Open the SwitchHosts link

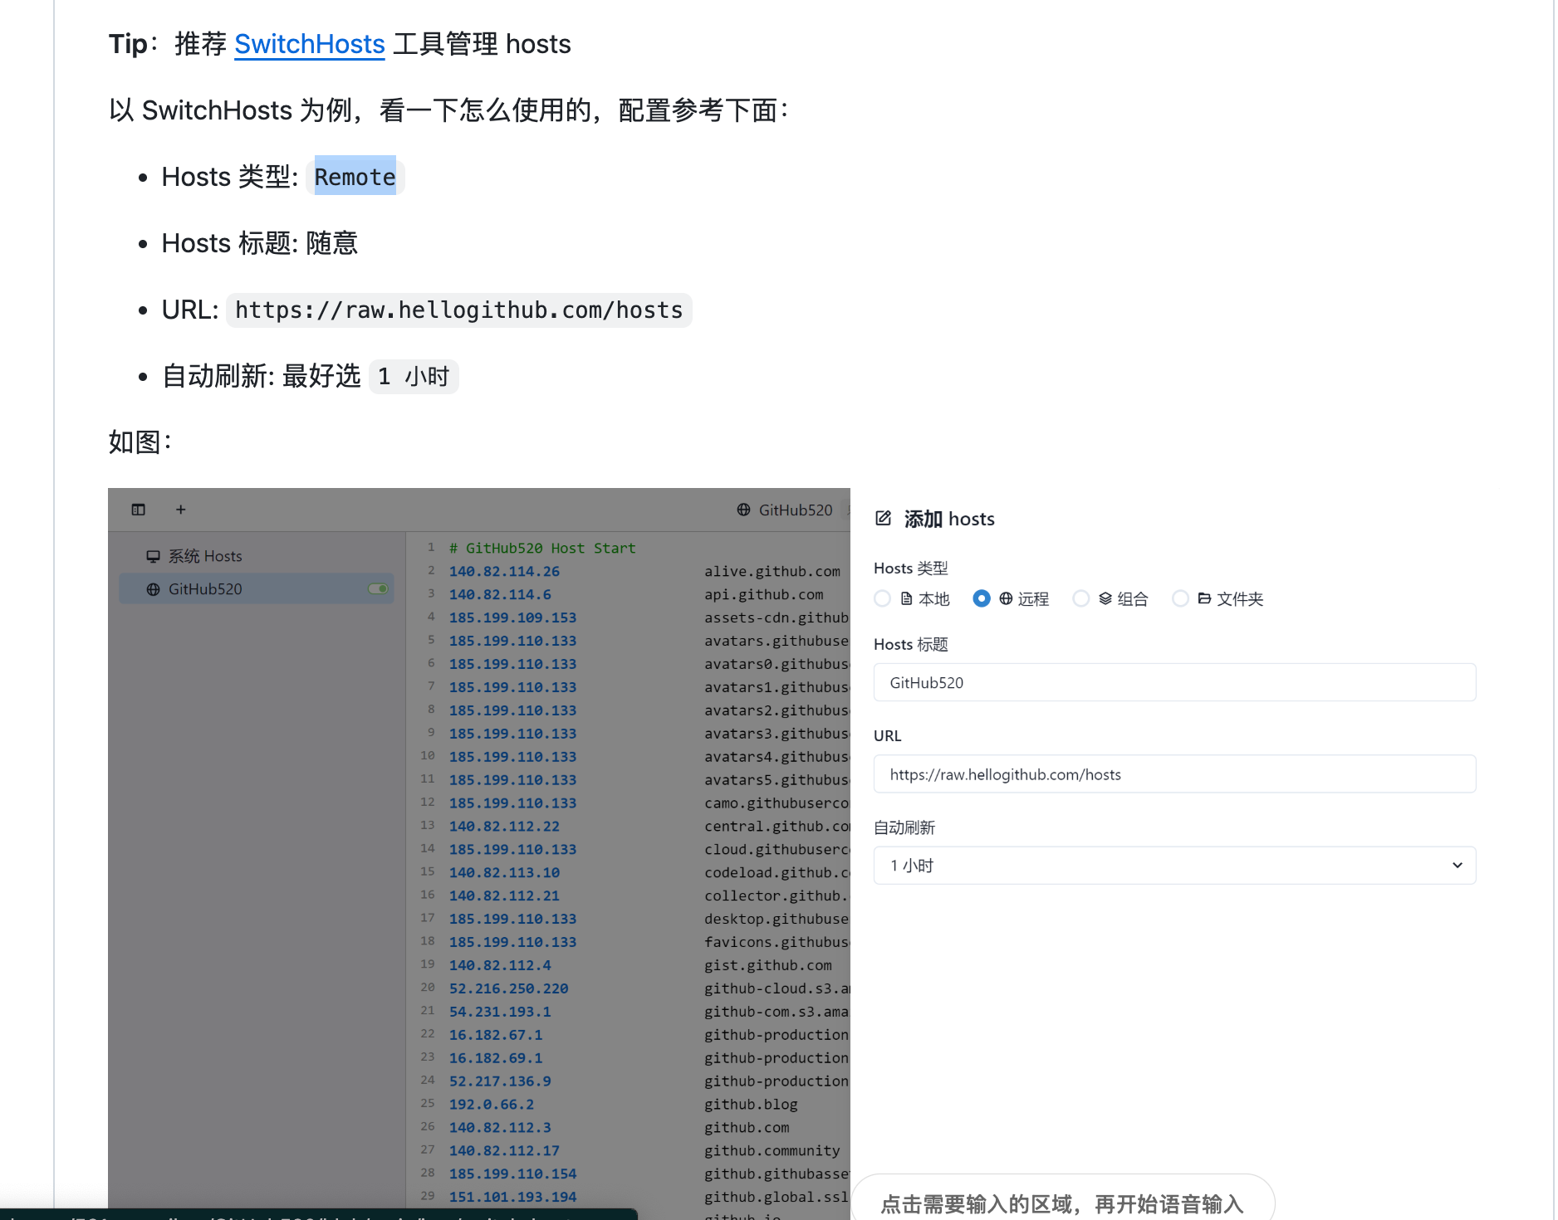click(310, 44)
